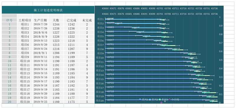
Task: Select the 施工计划进度明细表 title cell
Action: click(x=48, y=10)
